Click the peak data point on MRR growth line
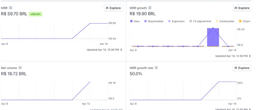Image resolution: width=256 pixels, height=110 pixels. point(213,28)
